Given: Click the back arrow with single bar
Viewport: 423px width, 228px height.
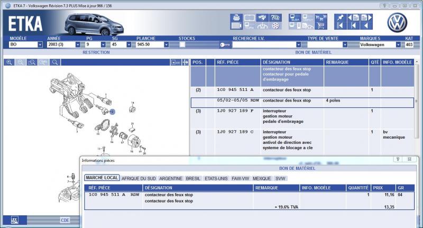Looking at the screenshot, I should click(x=353, y=25).
